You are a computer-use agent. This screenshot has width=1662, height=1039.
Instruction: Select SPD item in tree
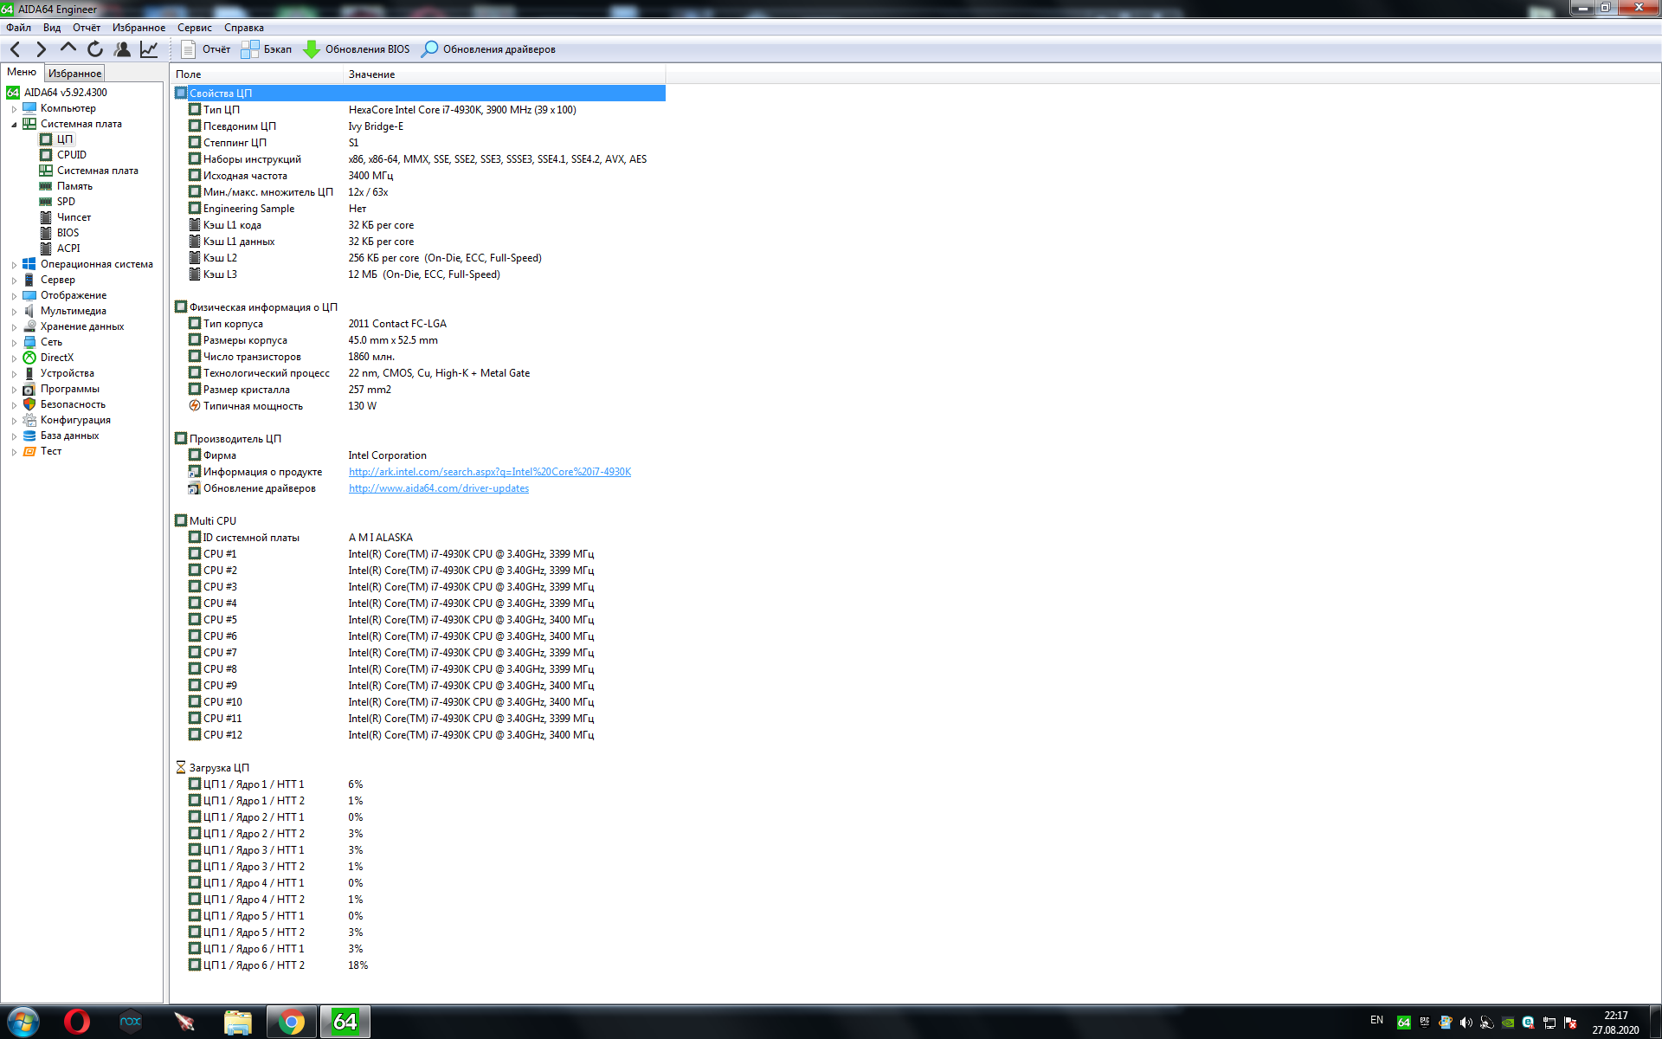[66, 202]
